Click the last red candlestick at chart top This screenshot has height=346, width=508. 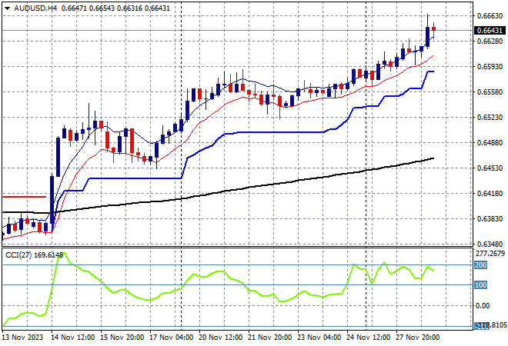pos(434,28)
